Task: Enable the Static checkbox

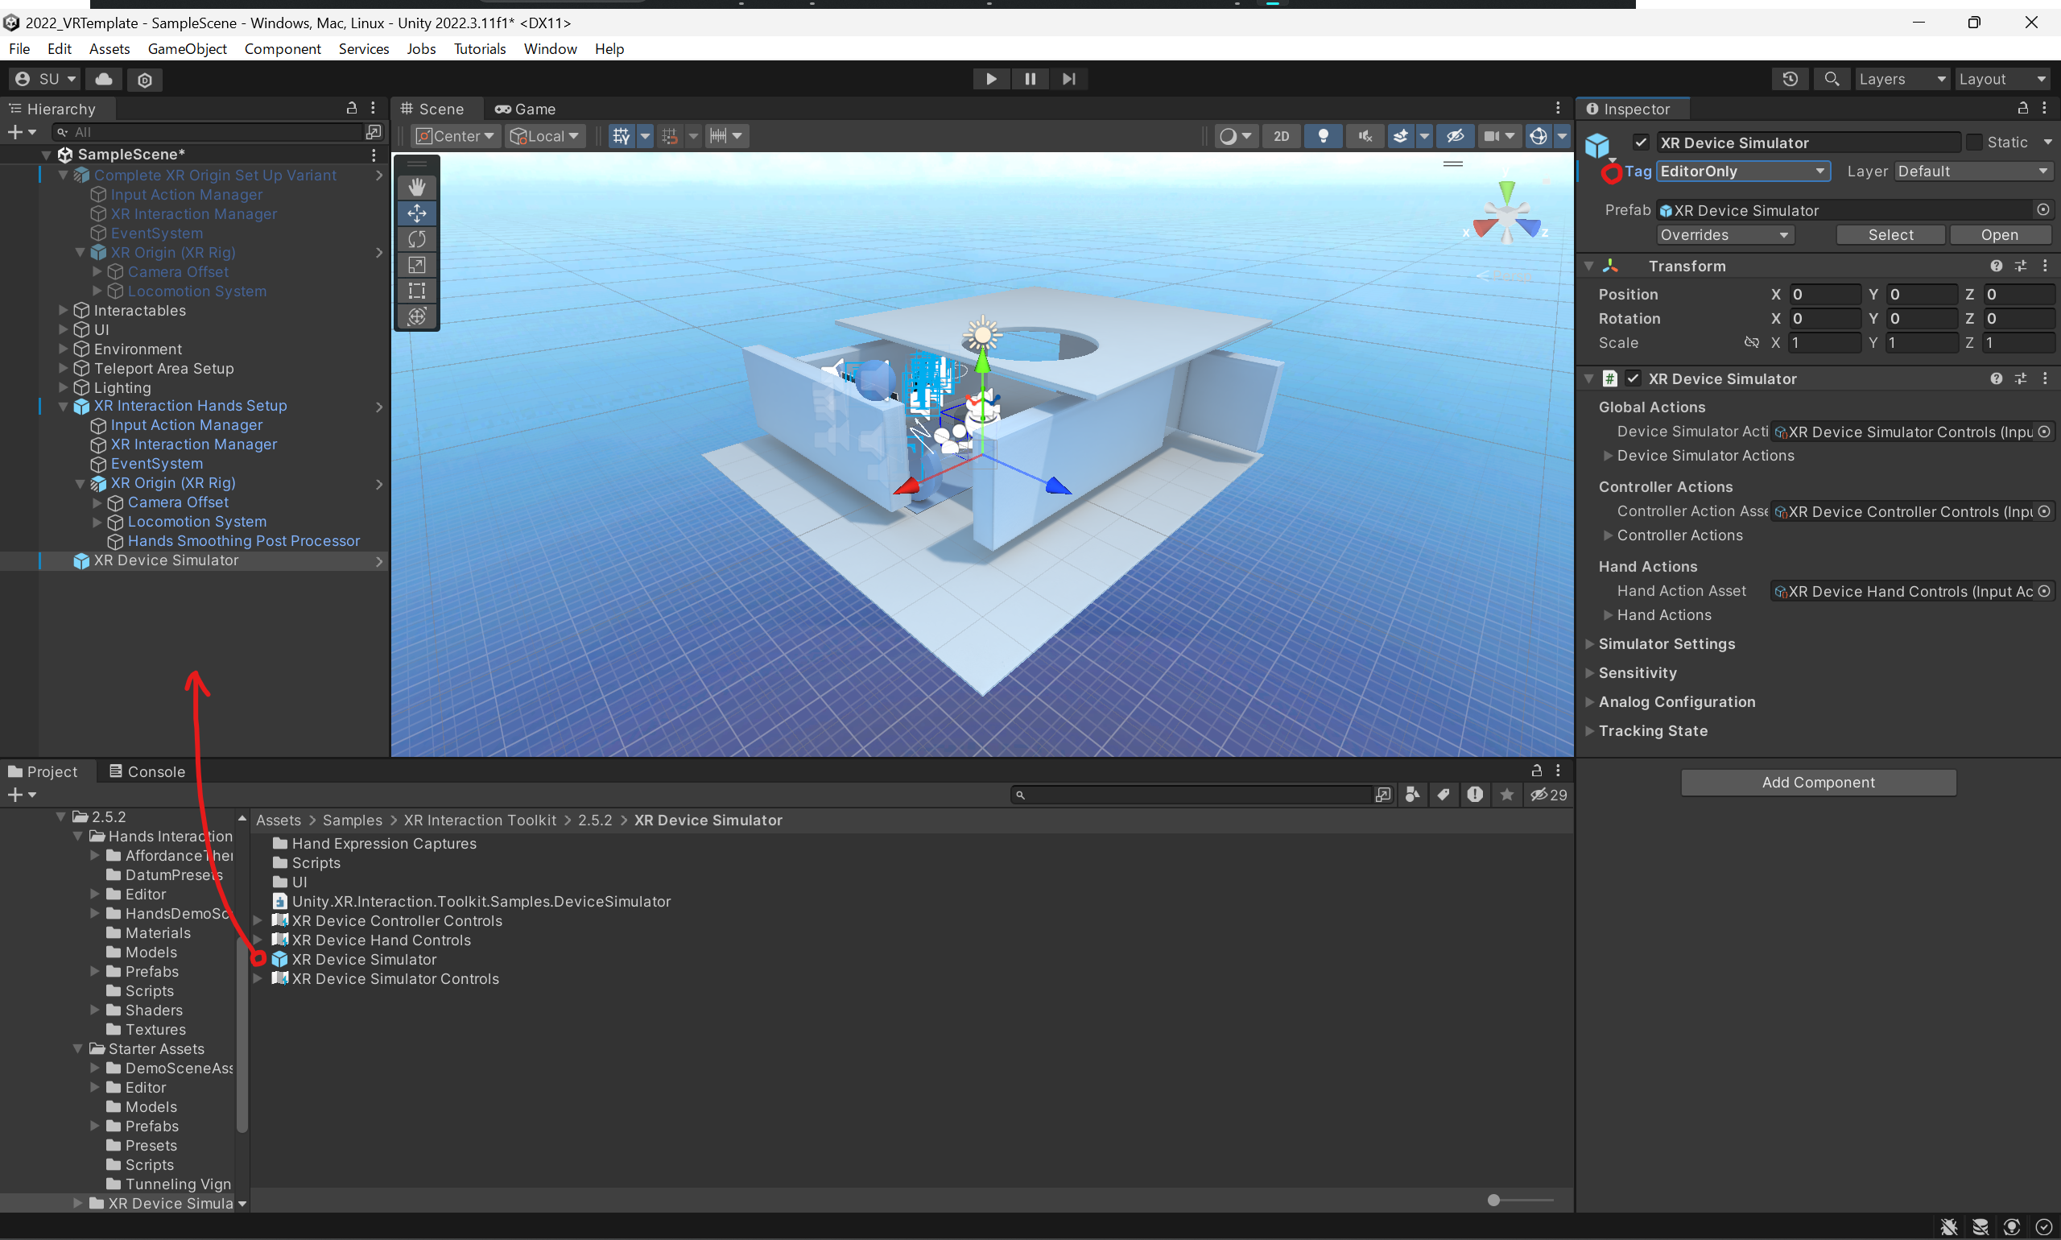Action: pyautogui.click(x=1973, y=143)
